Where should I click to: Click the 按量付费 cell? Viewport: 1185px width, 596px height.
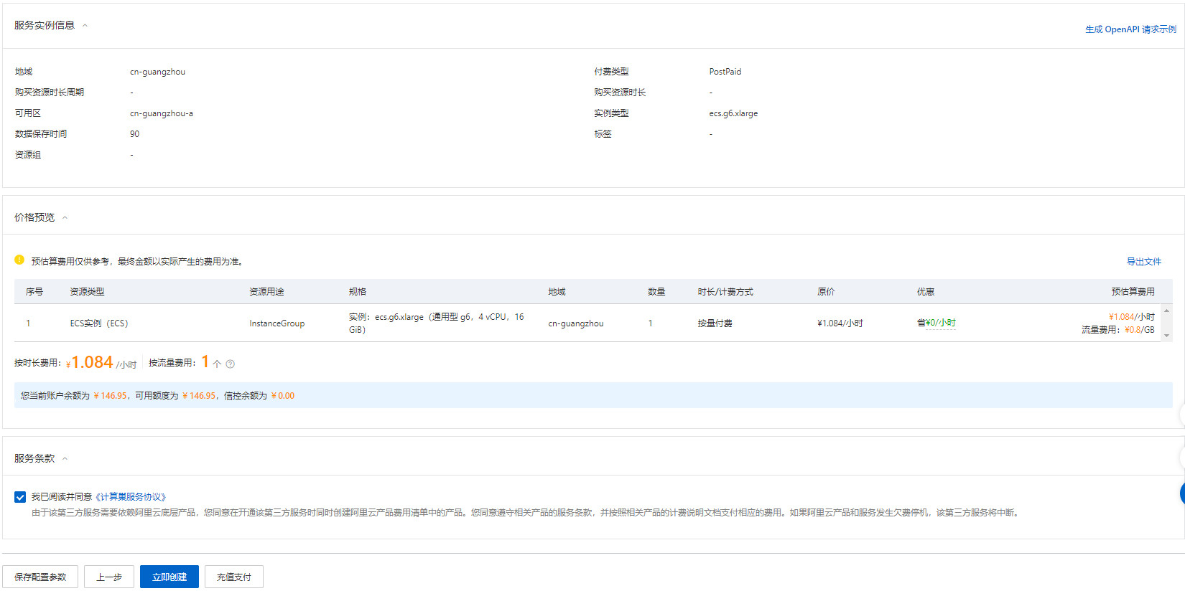(x=715, y=323)
